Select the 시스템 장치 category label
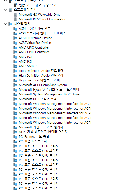 click(22, 24)
